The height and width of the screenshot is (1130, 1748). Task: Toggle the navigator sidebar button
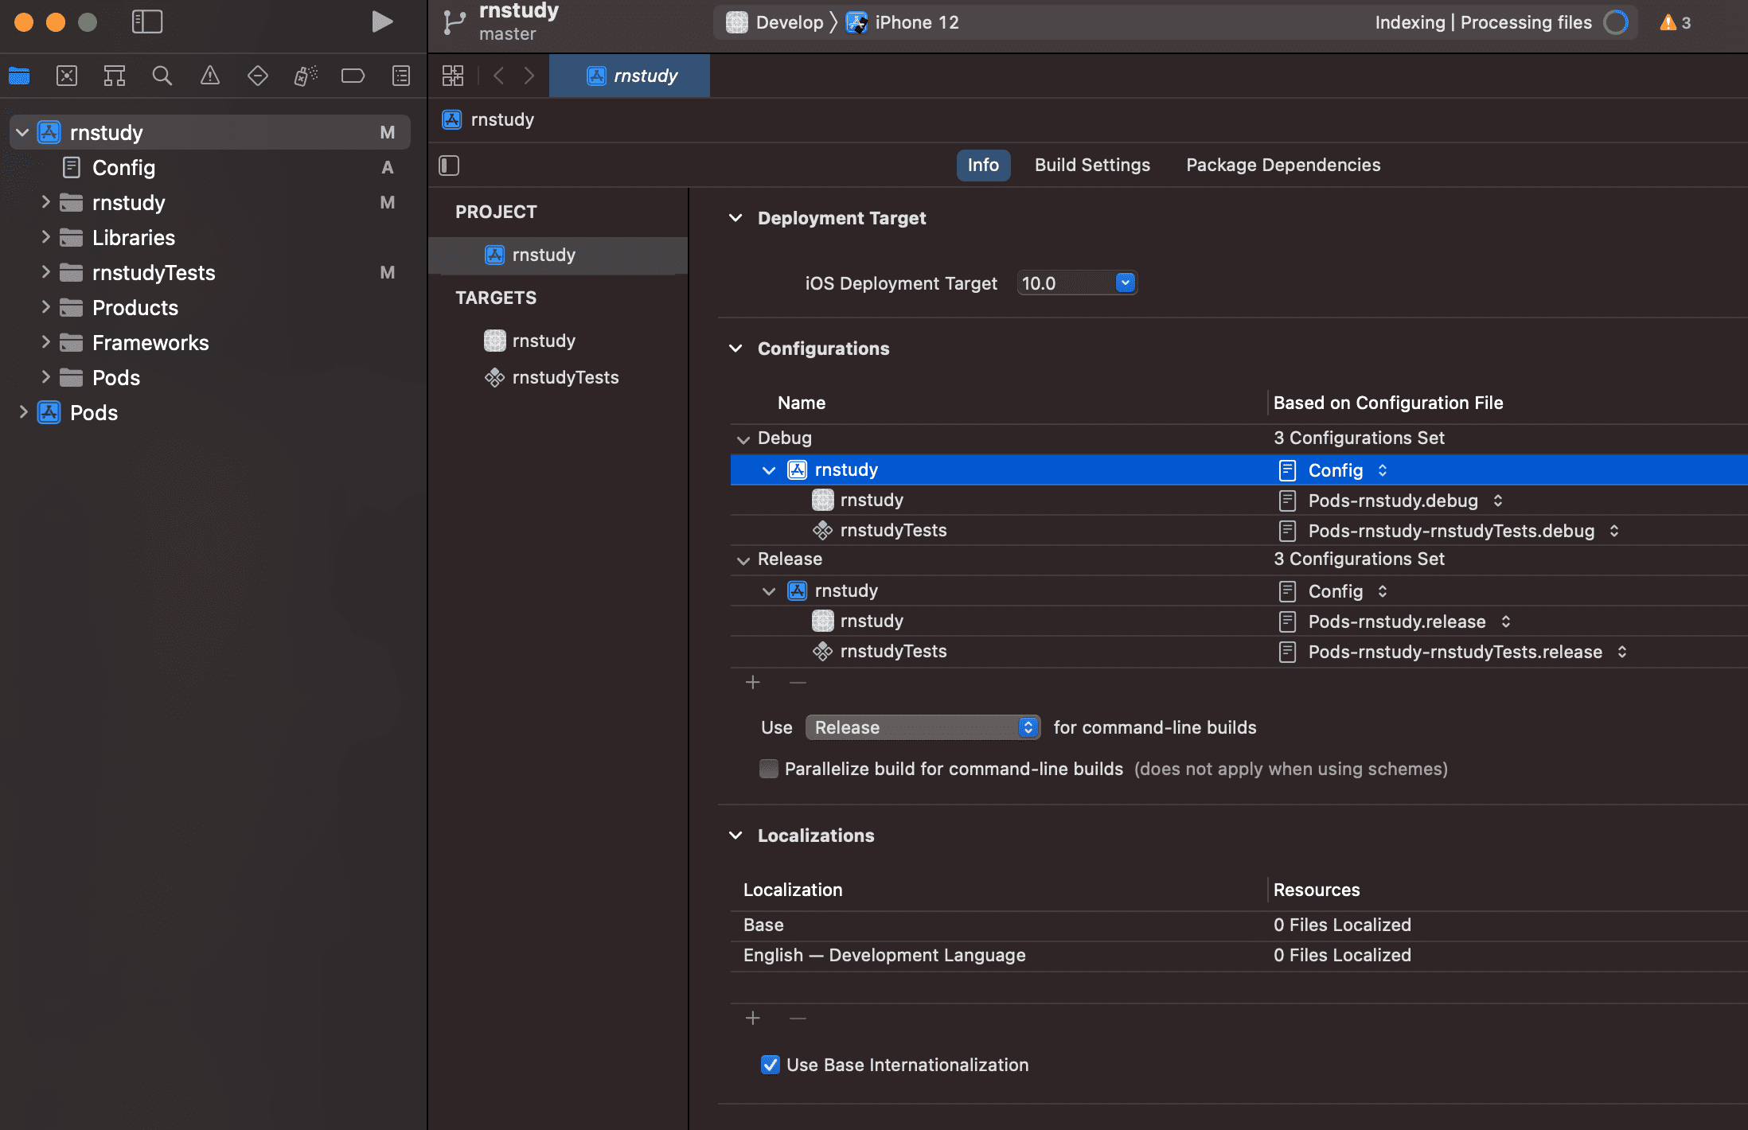147,21
